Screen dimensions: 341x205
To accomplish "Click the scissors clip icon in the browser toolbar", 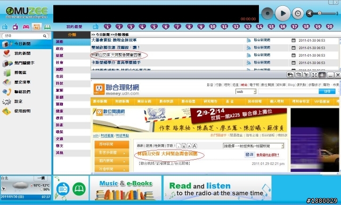I will pos(306,75).
